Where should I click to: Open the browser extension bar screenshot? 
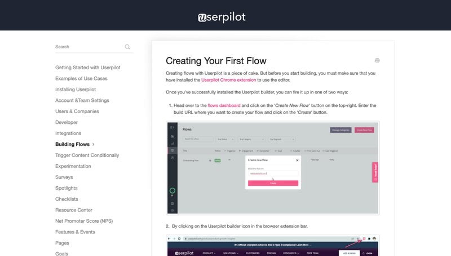pos(273,245)
